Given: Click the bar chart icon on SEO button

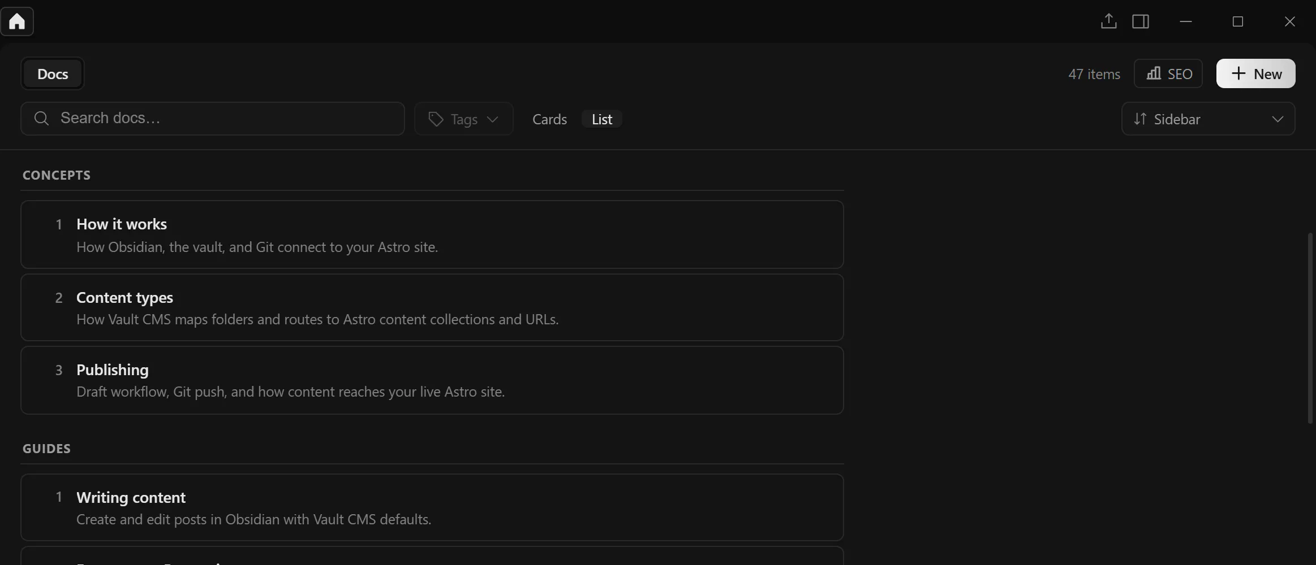Looking at the screenshot, I should coord(1154,73).
